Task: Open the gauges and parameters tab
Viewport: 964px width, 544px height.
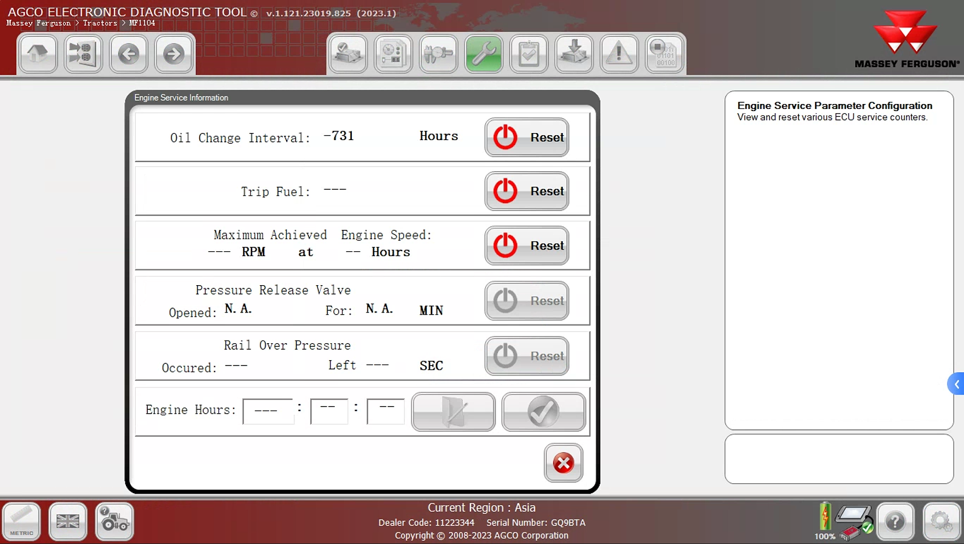Action: [x=393, y=54]
